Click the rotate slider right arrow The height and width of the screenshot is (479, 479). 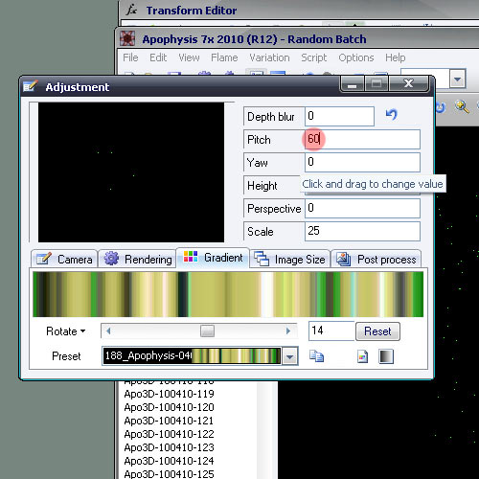point(288,331)
